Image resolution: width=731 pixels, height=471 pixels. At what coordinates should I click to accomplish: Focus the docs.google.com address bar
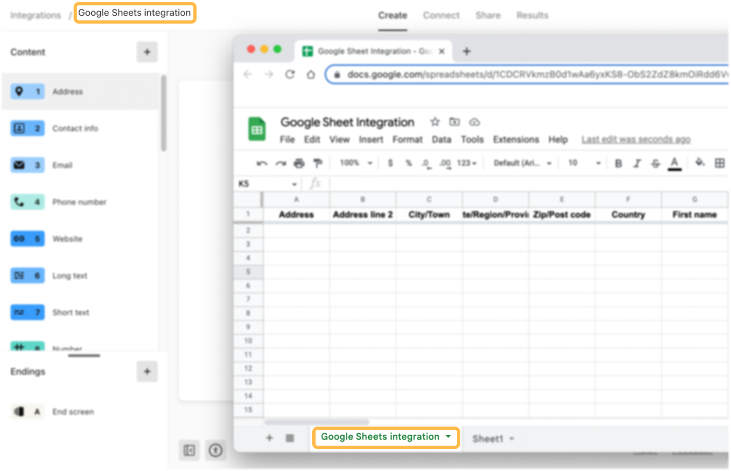[527, 75]
